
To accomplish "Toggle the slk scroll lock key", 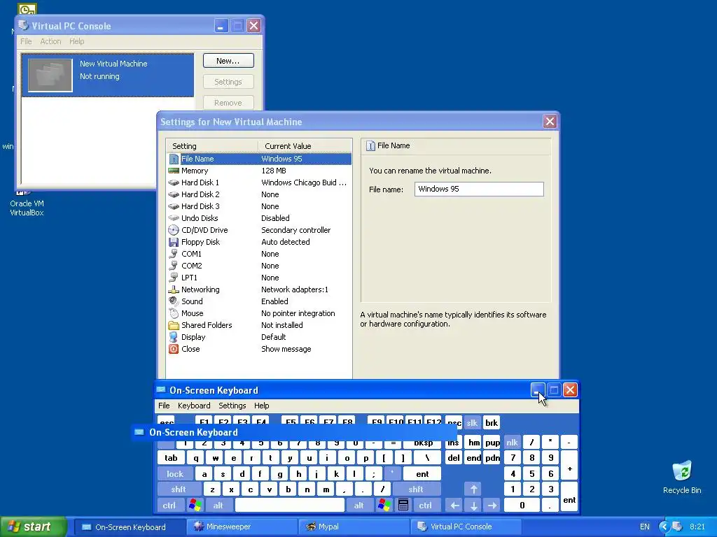I will click(x=472, y=423).
